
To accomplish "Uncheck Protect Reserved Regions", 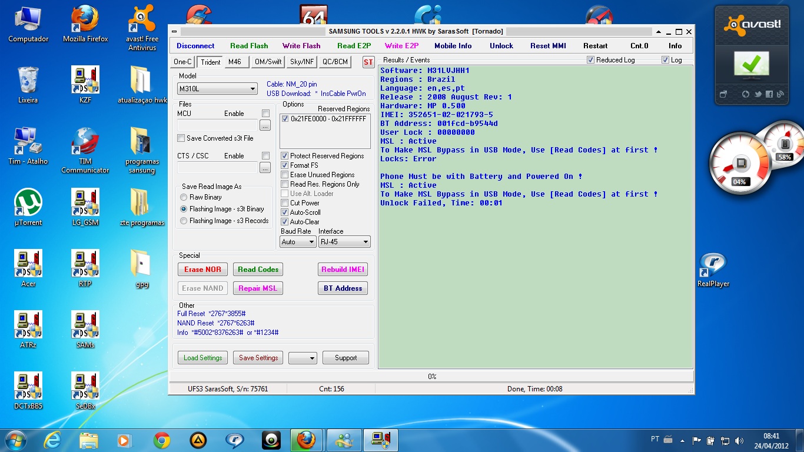I will (285, 156).
